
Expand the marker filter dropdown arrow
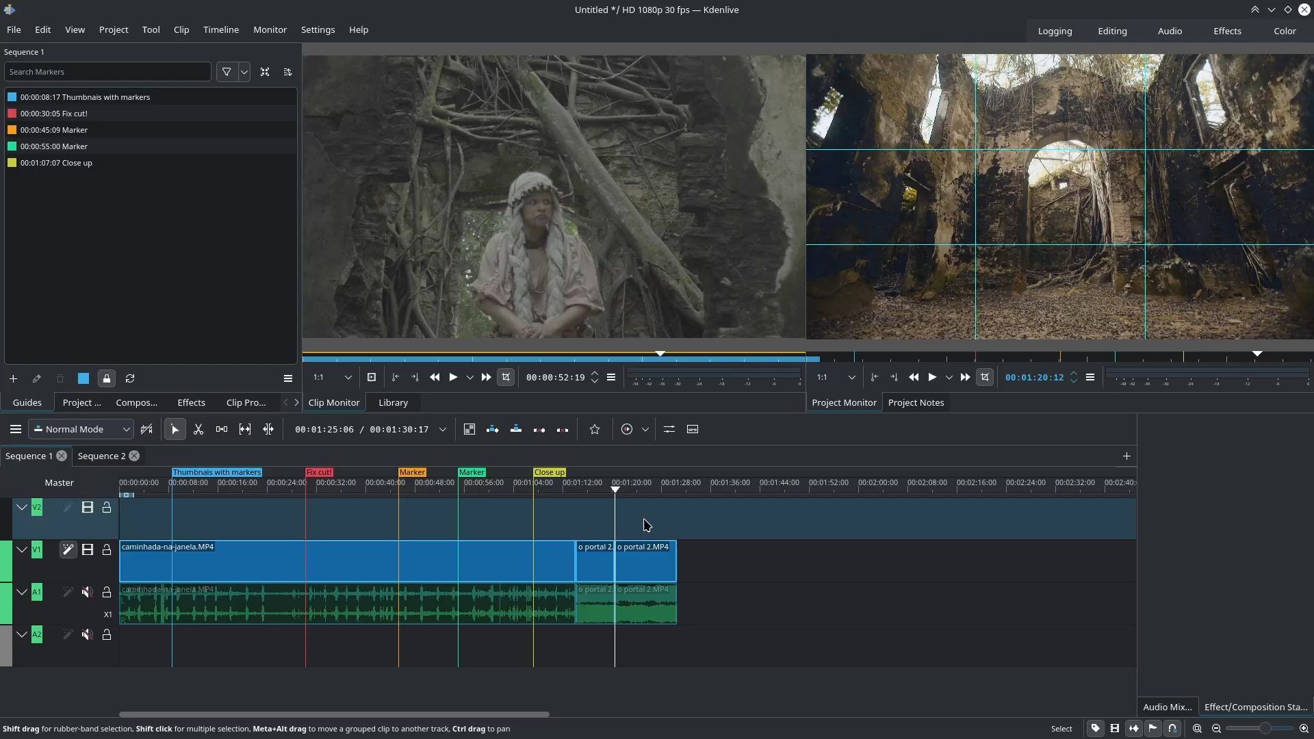(244, 72)
